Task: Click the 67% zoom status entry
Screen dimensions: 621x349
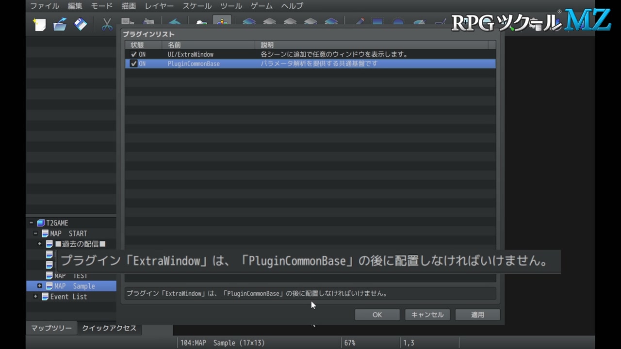Action: tap(350, 343)
